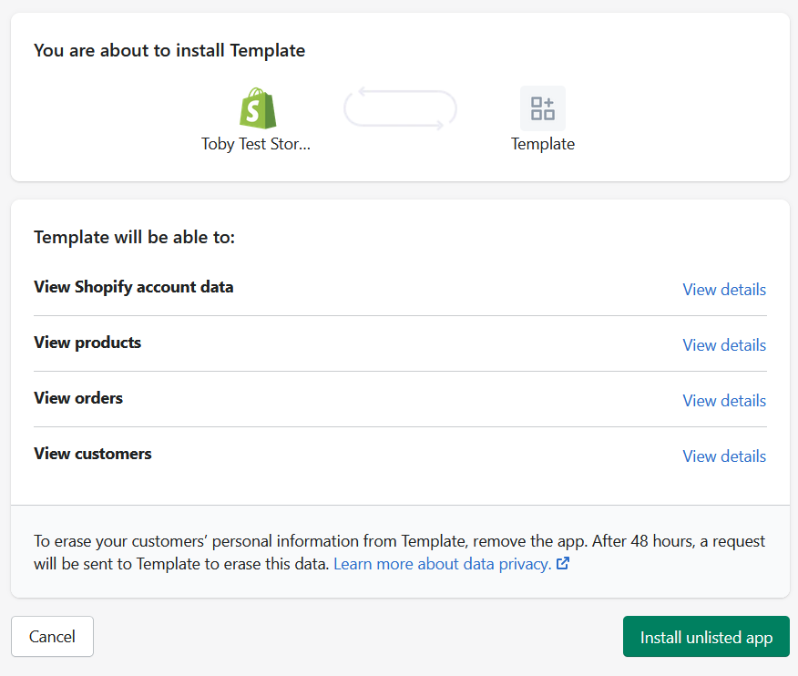Viewport: 798px width, 676px height.
Task: Open View details for the orders permission
Action: (x=723, y=401)
